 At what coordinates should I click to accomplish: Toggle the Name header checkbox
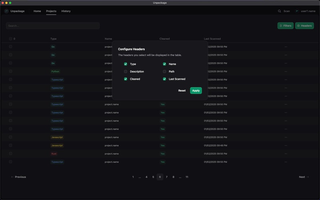(164, 64)
